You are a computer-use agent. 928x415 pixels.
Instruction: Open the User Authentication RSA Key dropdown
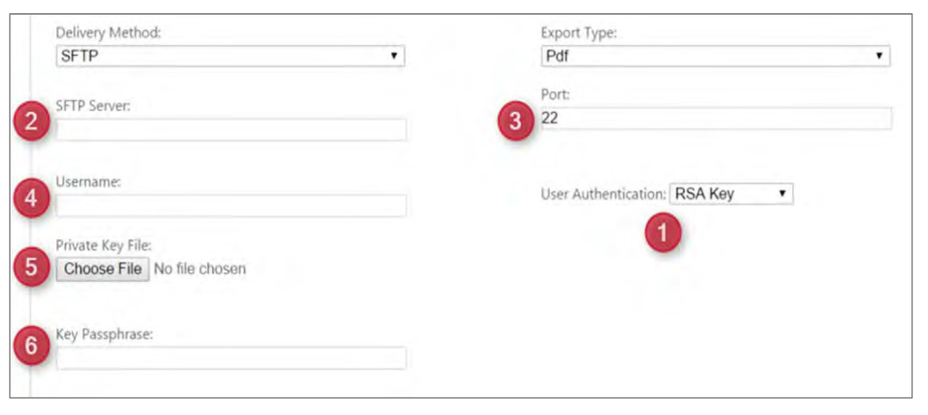pos(731,193)
